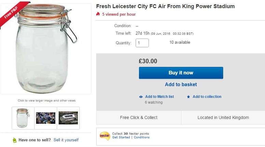Select the glass jar thumbnail
Viewport: 265px width, 147px height.
[x=23, y=118]
